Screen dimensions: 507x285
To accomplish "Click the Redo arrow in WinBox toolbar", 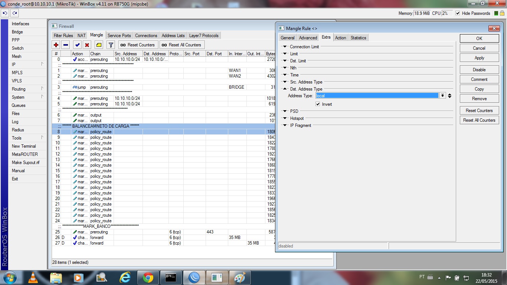I will (x=14, y=13).
